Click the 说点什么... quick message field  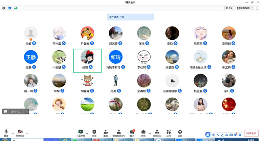[16, 112]
